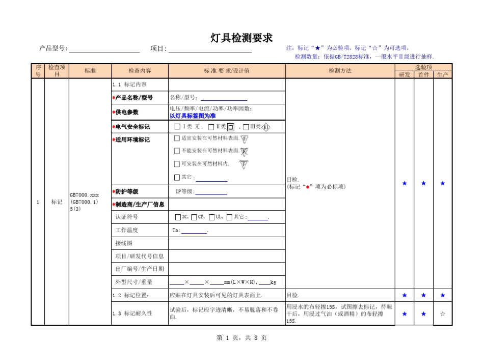Image resolution: width=484 pixels, height=342 pixels.
Task: Click the page footer 第 1 页,共 8 页
Action: 241,338
